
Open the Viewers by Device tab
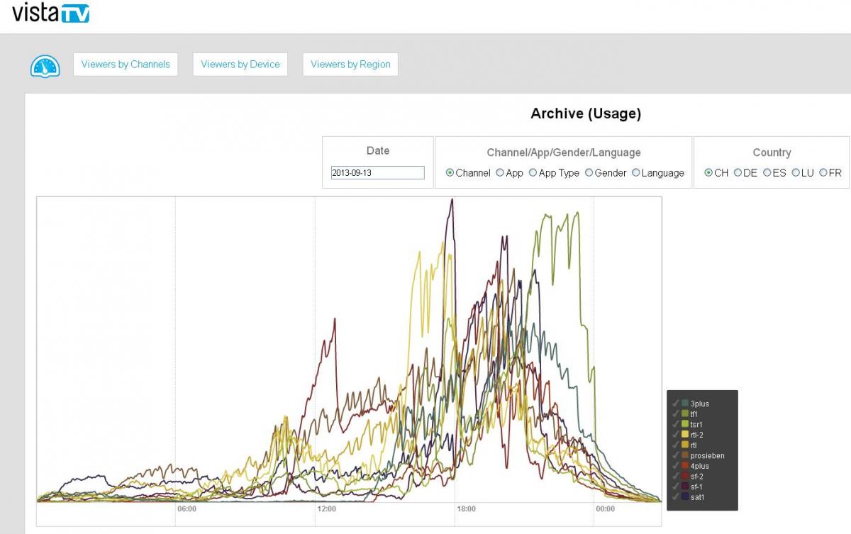coord(240,65)
